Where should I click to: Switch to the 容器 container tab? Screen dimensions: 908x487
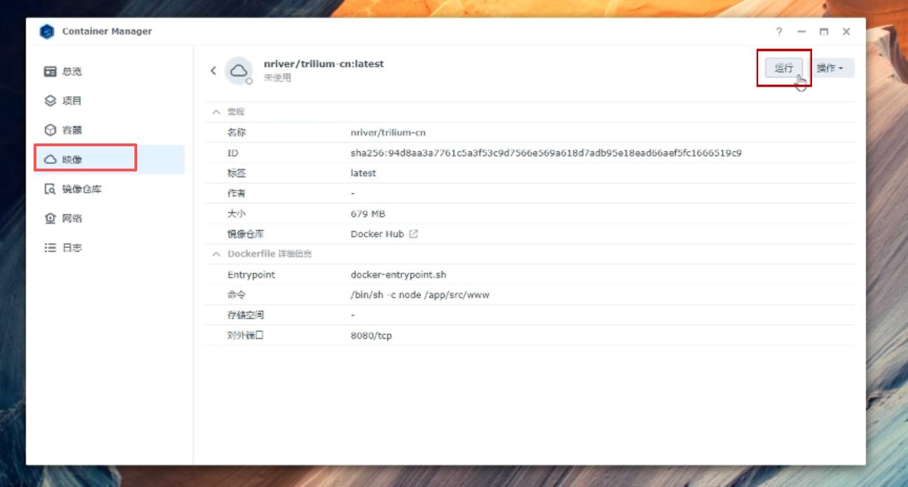pyautogui.click(x=72, y=130)
